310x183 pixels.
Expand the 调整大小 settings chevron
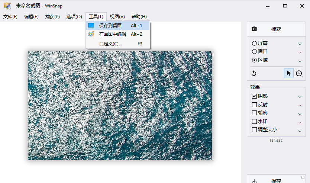(x=300, y=131)
